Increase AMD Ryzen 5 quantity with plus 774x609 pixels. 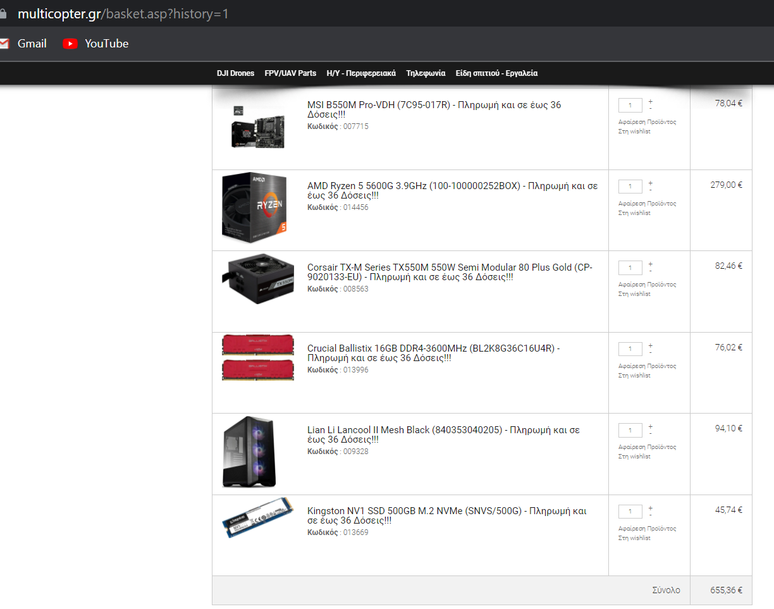pyautogui.click(x=650, y=183)
